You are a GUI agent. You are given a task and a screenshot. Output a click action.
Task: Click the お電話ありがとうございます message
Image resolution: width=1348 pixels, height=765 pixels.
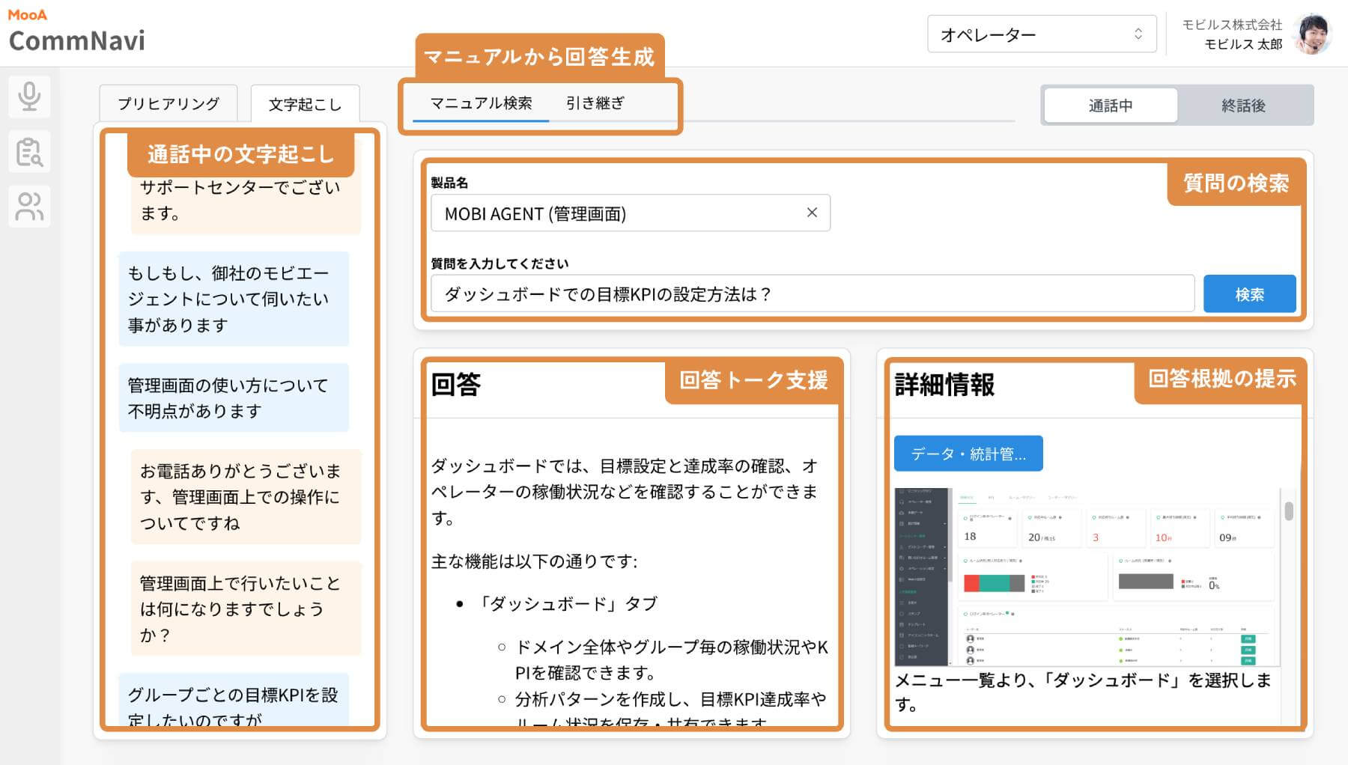[x=246, y=497]
